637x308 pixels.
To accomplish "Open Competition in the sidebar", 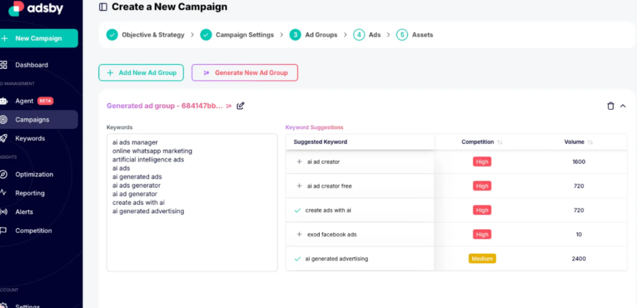I will [x=34, y=230].
